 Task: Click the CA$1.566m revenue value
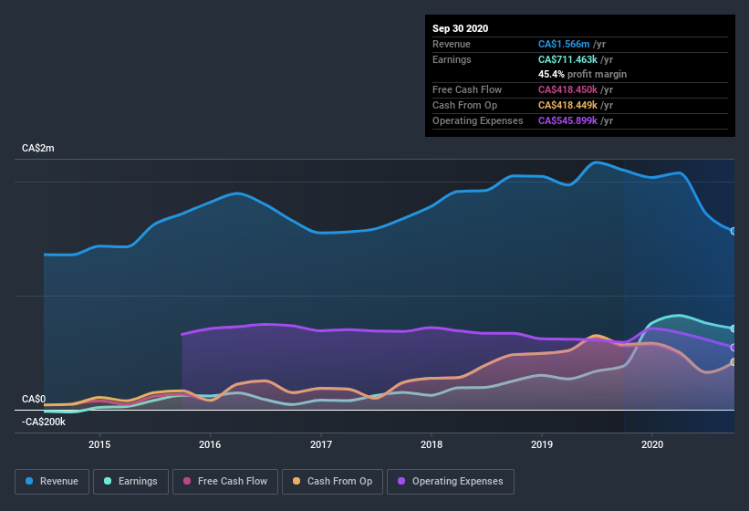(564, 44)
